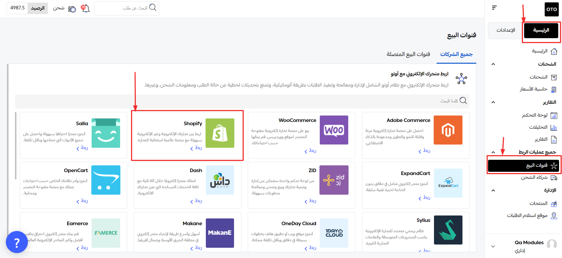Click the ربط link for OpenCart

82,201
